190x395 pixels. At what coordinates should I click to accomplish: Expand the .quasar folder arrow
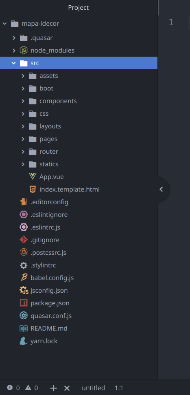point(14,38)
